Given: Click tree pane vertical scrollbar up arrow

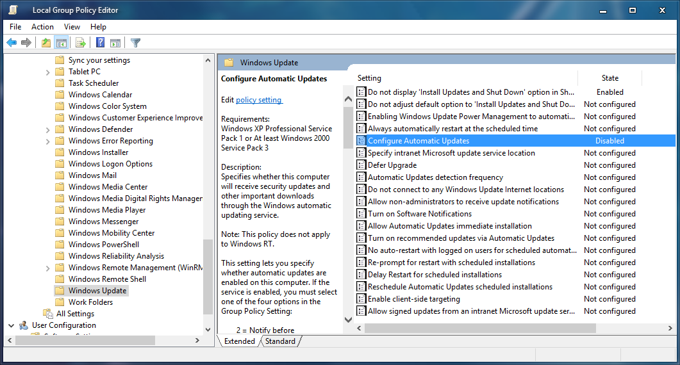Looking at the screenshot, I should [x=208, y=60].
